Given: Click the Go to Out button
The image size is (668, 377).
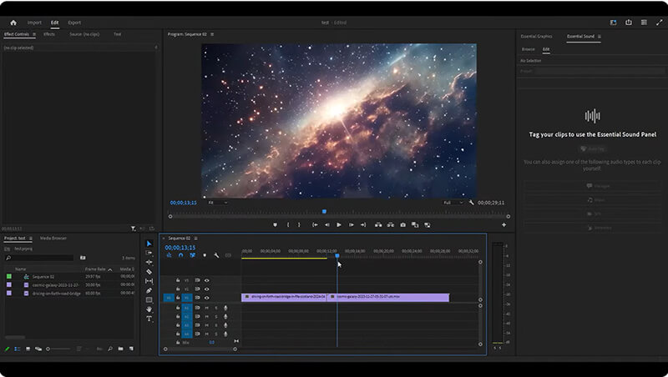Looking at the screenshot, I should point(363,224).
